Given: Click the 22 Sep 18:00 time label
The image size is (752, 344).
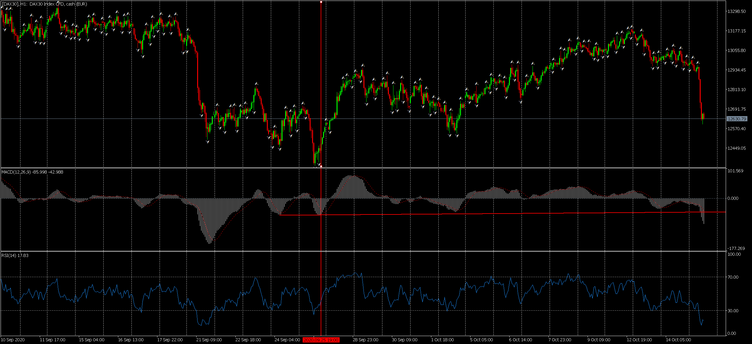Looking at the screenshot, I should (x=248, y=340).
